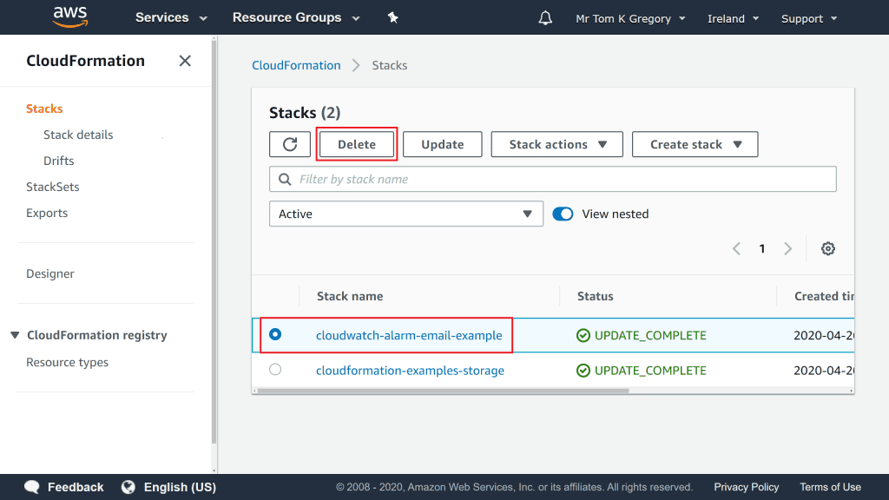The width and height of the screenshot is (889, 500).
Task: Select the cloudwatch-alarm-email-example radio button
Action: pyautogui.click(x=275, y=334)
